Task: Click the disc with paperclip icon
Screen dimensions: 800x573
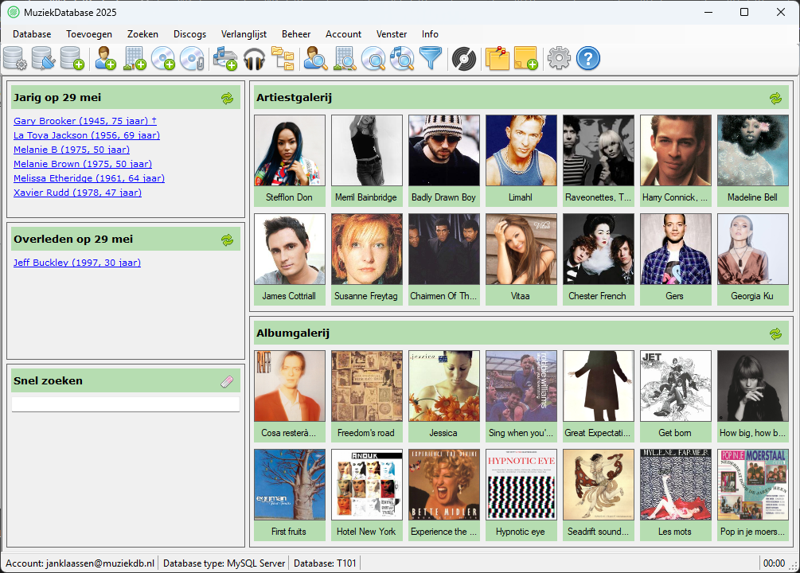Action: pos(193,58)
